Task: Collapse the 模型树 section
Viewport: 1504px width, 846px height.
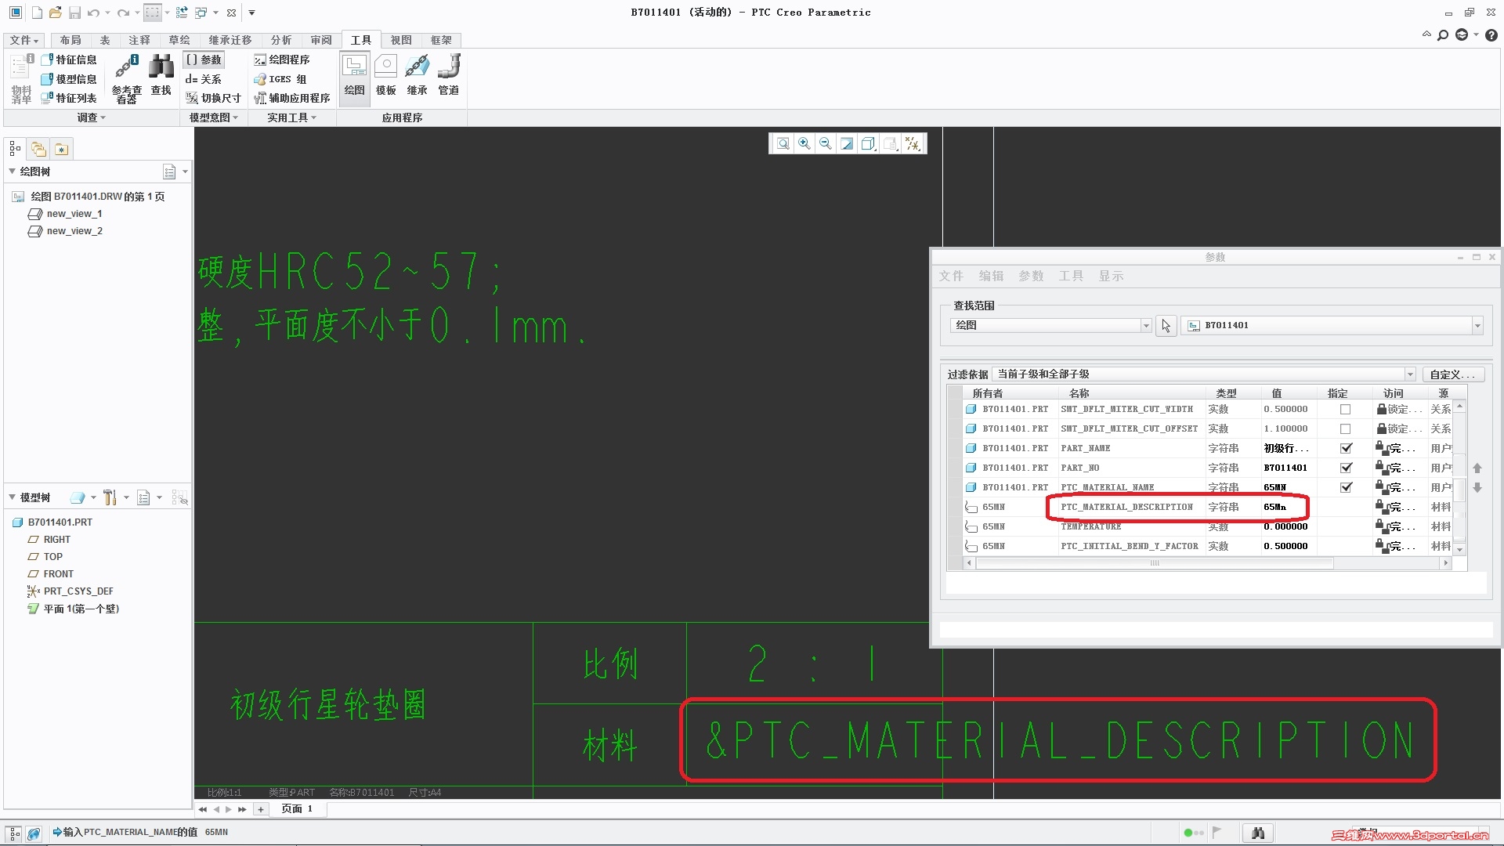Action: (12, 497)
